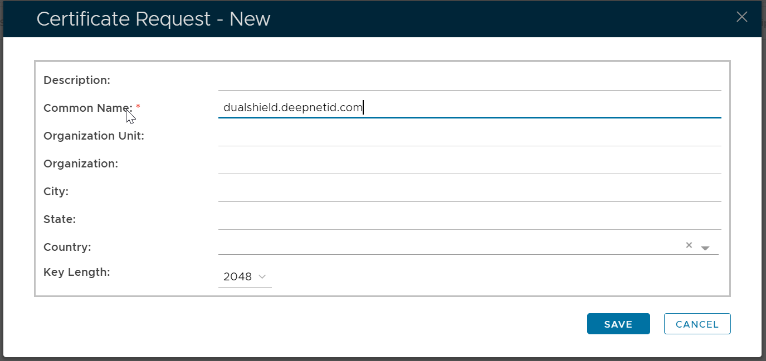This screenshot has width=766, height=361.
Task: Click the Key Length label
Action: point(77,272)
